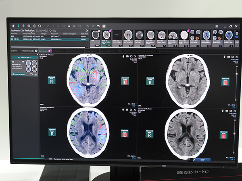Open the Heat Map series thumbnail
The height and width of the screenshot is (181, 242).
coord(139,36)
